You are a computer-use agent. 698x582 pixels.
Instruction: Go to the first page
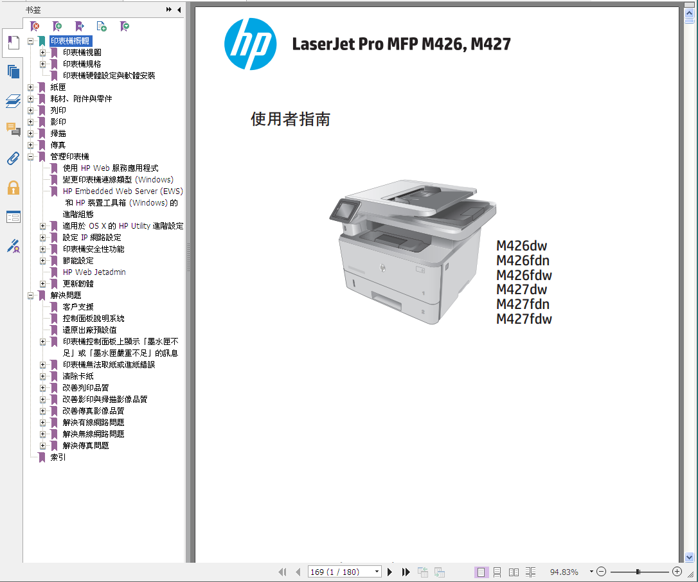(282, 572)
